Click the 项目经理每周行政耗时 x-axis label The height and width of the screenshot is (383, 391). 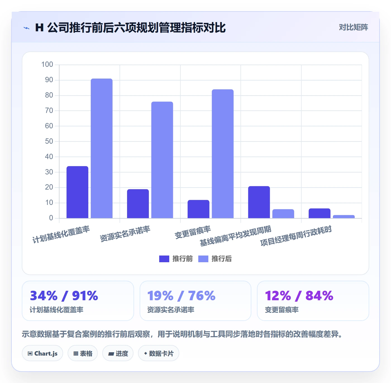tap(296, 236)
